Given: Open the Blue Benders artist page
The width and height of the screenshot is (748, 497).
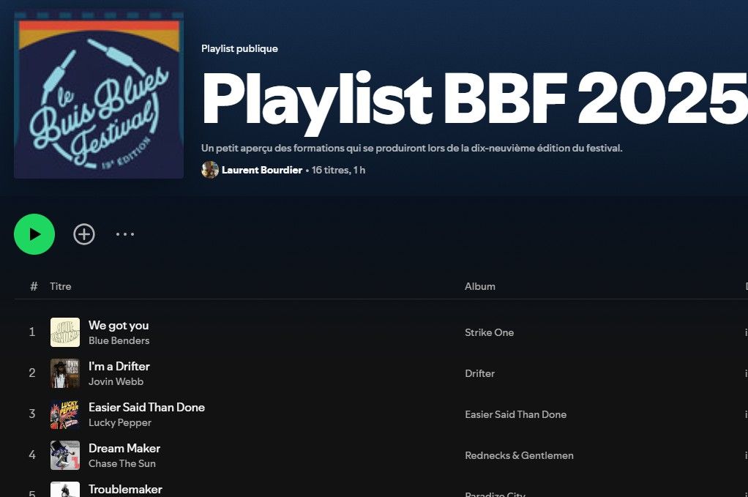Looking at the screenshot, I should click(x=119, y=340).
